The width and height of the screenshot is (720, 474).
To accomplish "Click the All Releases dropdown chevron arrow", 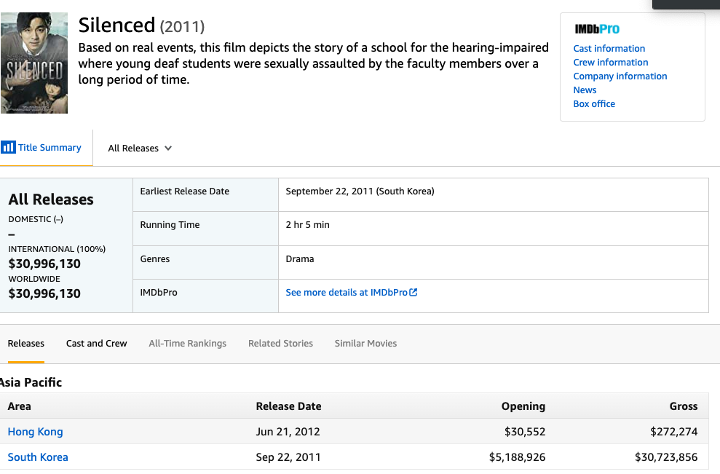I will (168, 149).
